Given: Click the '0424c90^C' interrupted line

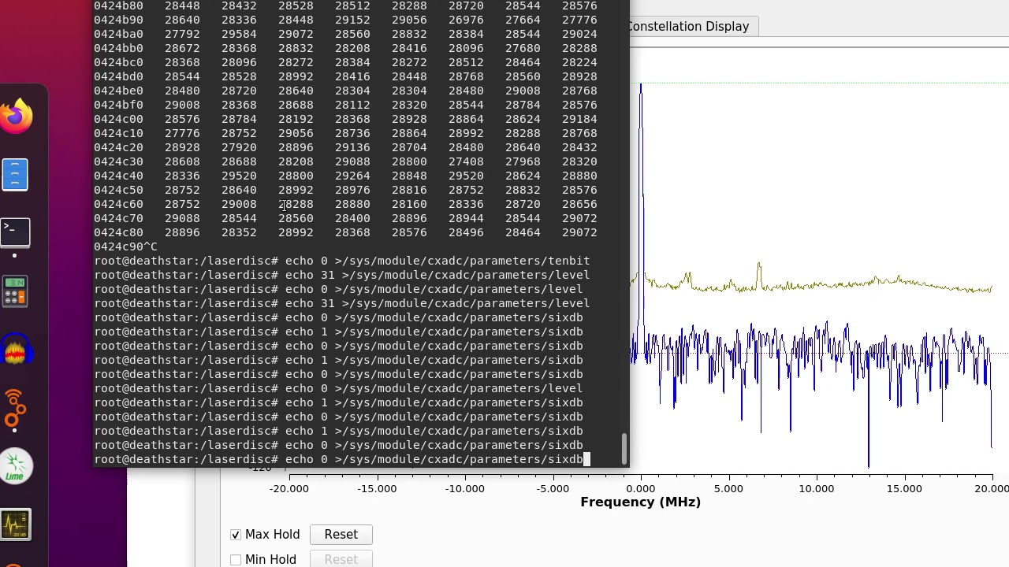Looking at the screenshot, I should coord(125,246).
